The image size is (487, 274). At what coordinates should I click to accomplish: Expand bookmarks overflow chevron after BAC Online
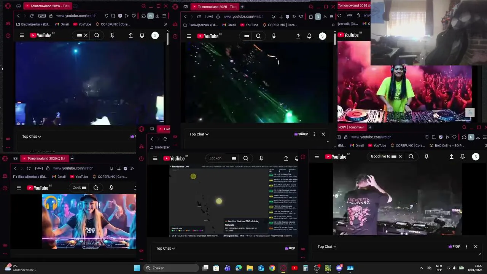coord(485,145)
